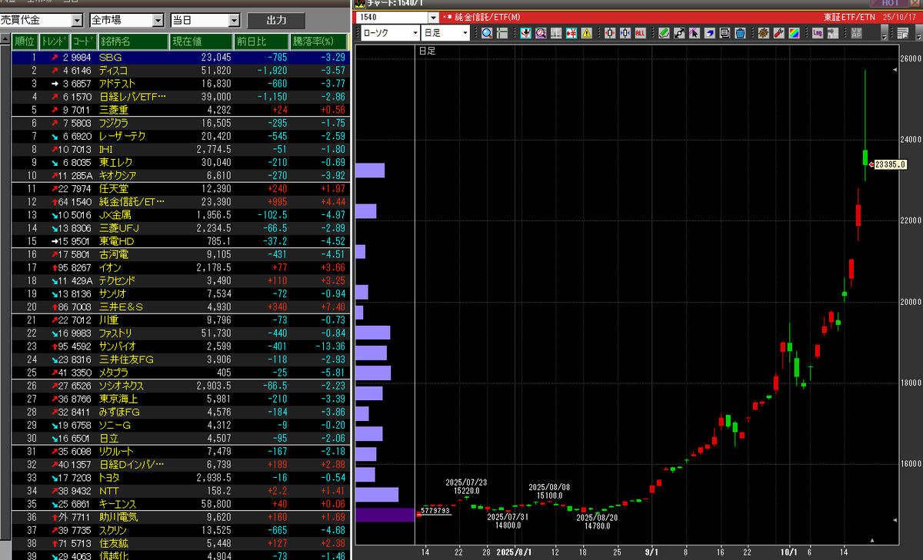
Task: Select the arrow pointer tool in chart toolbar
Action: point(694,33)
